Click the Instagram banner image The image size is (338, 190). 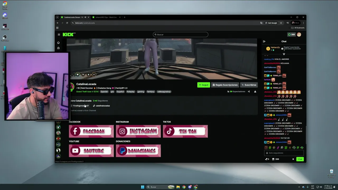click(x=138, y=131)
